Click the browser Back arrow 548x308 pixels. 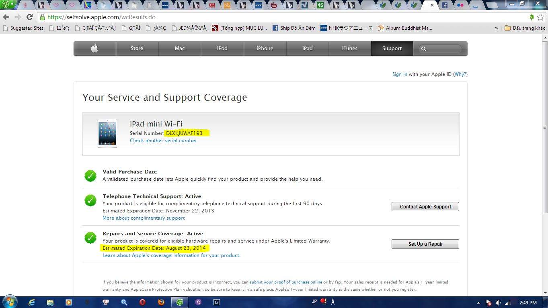pyautogui.click(x=6, y=17)
